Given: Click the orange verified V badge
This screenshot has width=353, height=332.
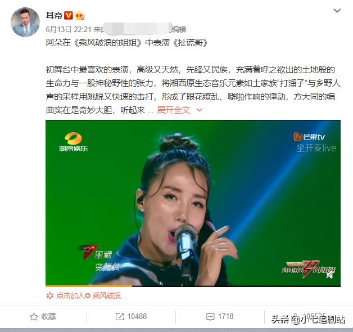Looking at the screenshot, I should point(69,15).
